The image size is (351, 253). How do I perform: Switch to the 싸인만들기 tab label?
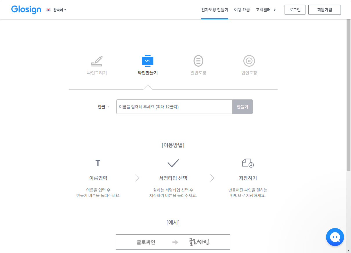tap(148, 73)
